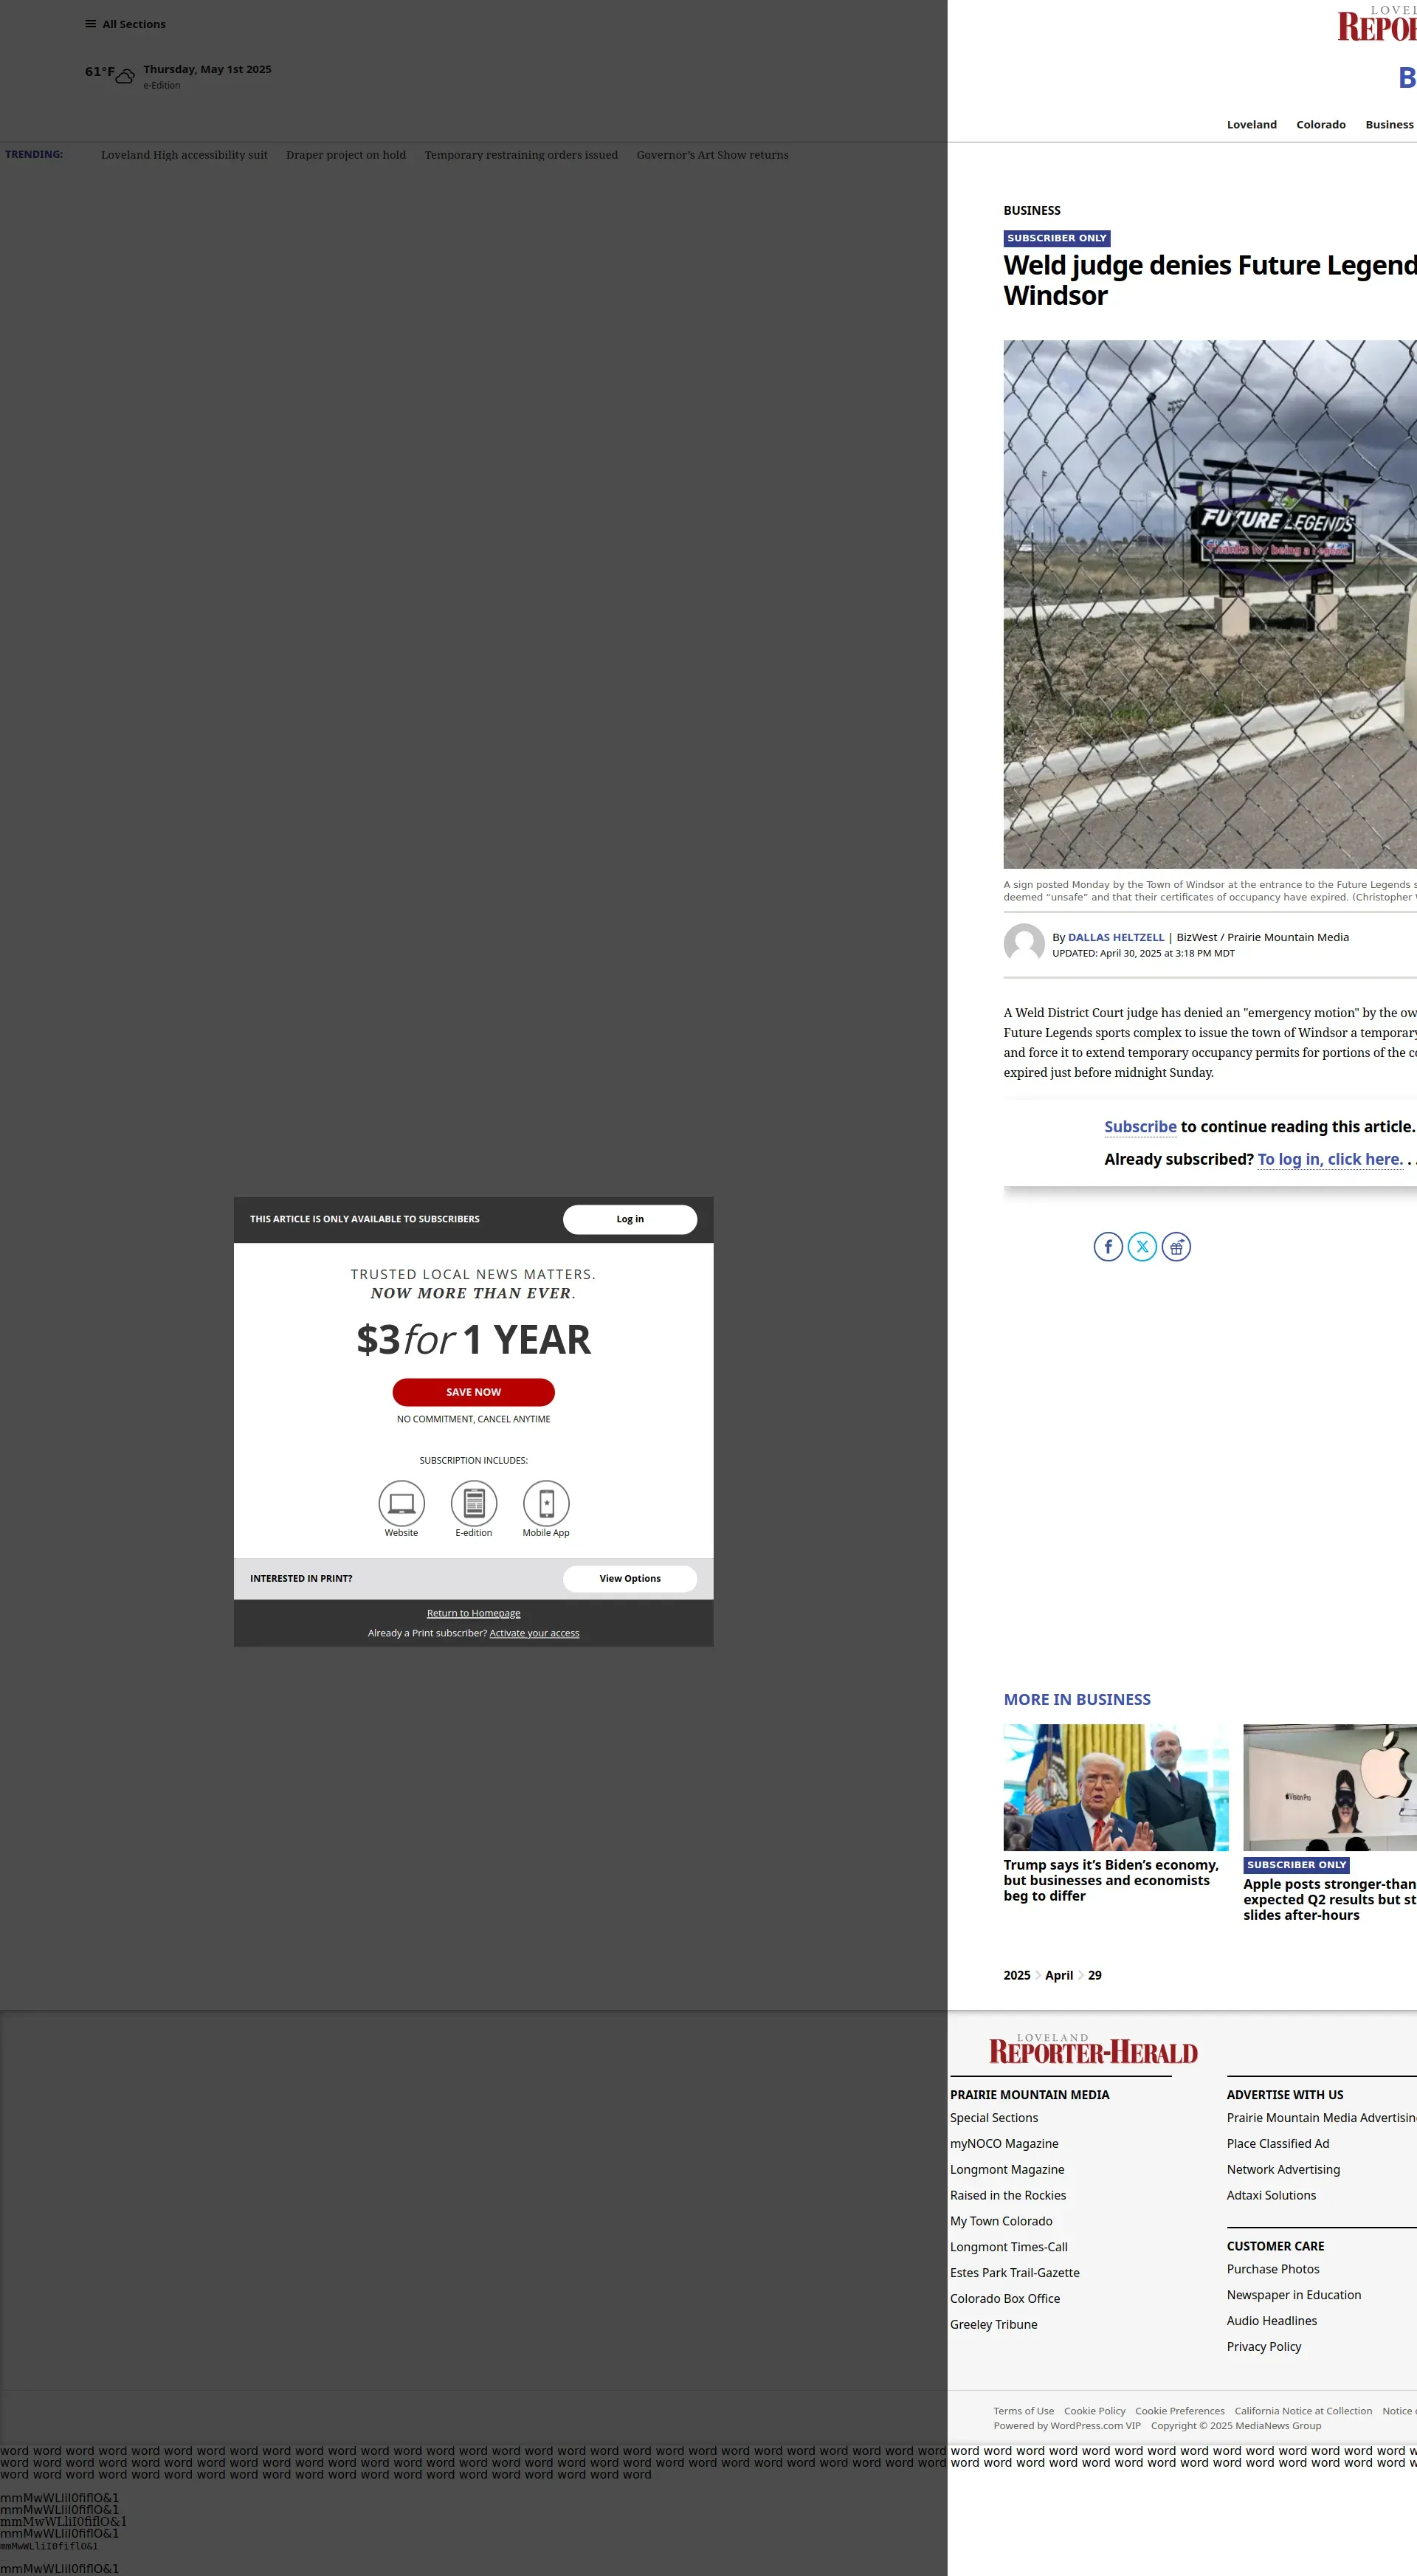
Task: Open trending Temporary restraining orders issued
Action: pos(521,155)
